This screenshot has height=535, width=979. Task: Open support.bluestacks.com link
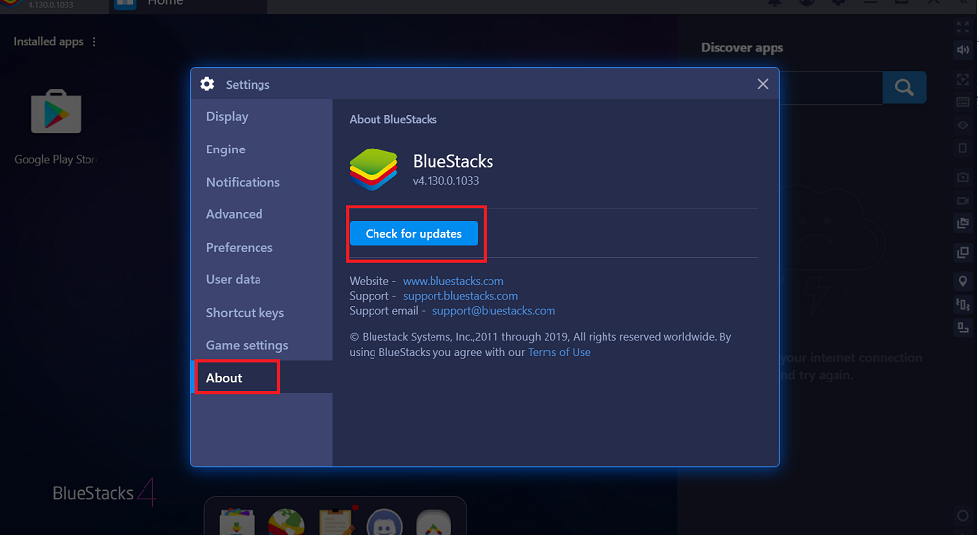pos(460,296)
